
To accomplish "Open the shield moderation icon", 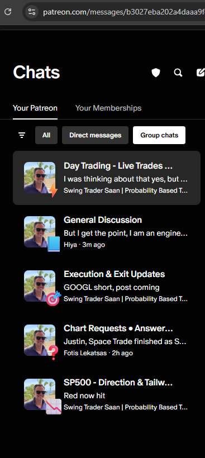I will 156,73.
